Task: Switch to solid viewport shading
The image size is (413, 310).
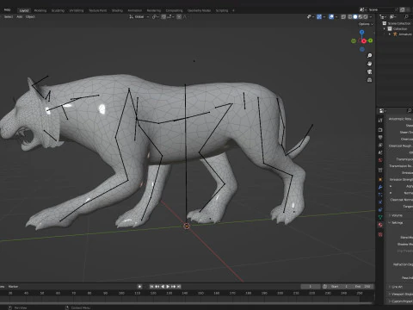Action: click(x=355, y=17)
